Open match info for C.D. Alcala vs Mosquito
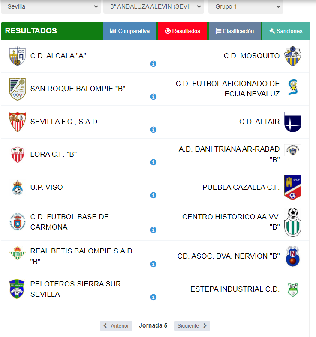 click(x=153, y=64)
